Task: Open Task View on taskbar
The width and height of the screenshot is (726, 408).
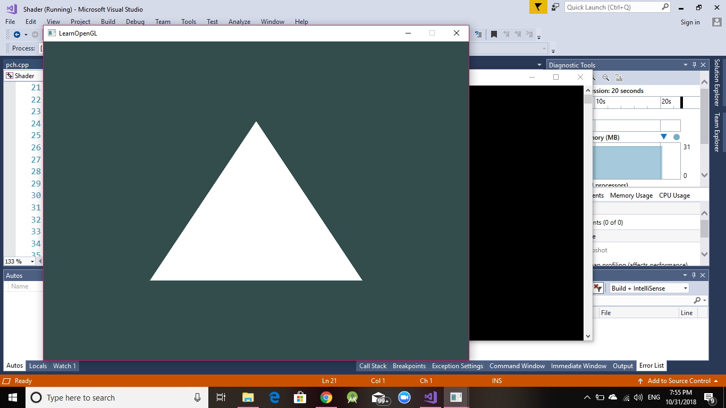Action: (221, 397)
